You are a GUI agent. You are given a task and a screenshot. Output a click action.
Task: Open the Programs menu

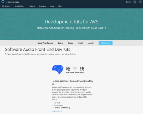pyautogui.click(x=43, y=6)
